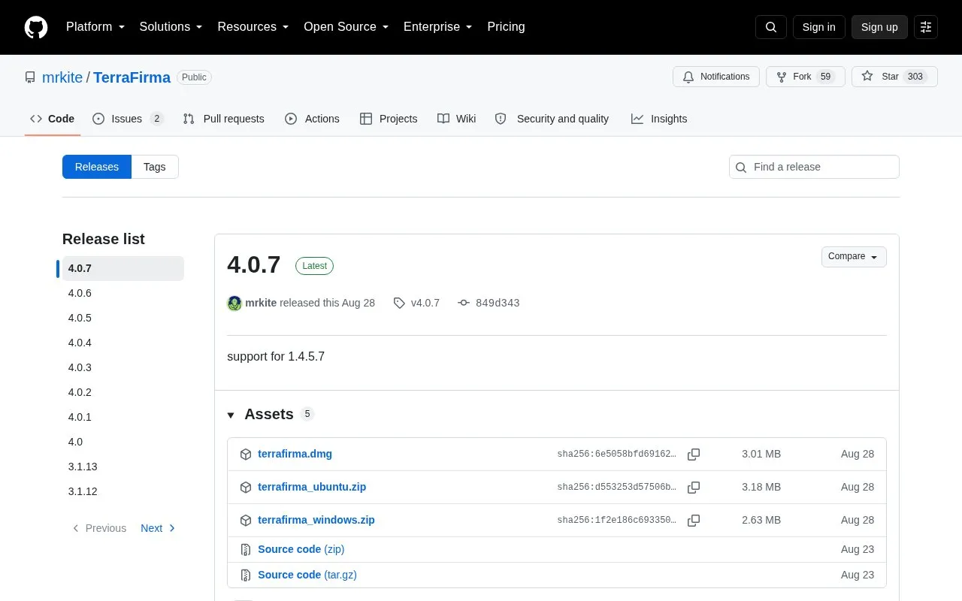Click the package icon next to terrafirma.dmg
Image resolution: width=962 pixels, height=601 pixels.
click(245, 455)
